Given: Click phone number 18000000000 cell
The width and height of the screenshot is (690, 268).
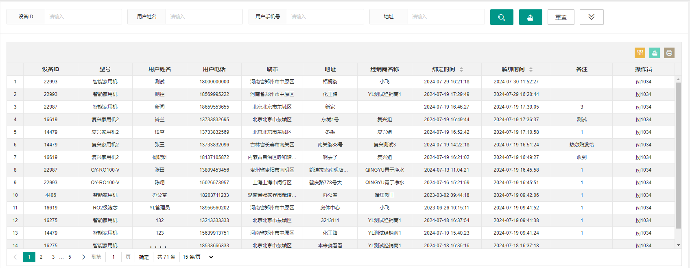Looking at the screenshot, I should 214,82.
